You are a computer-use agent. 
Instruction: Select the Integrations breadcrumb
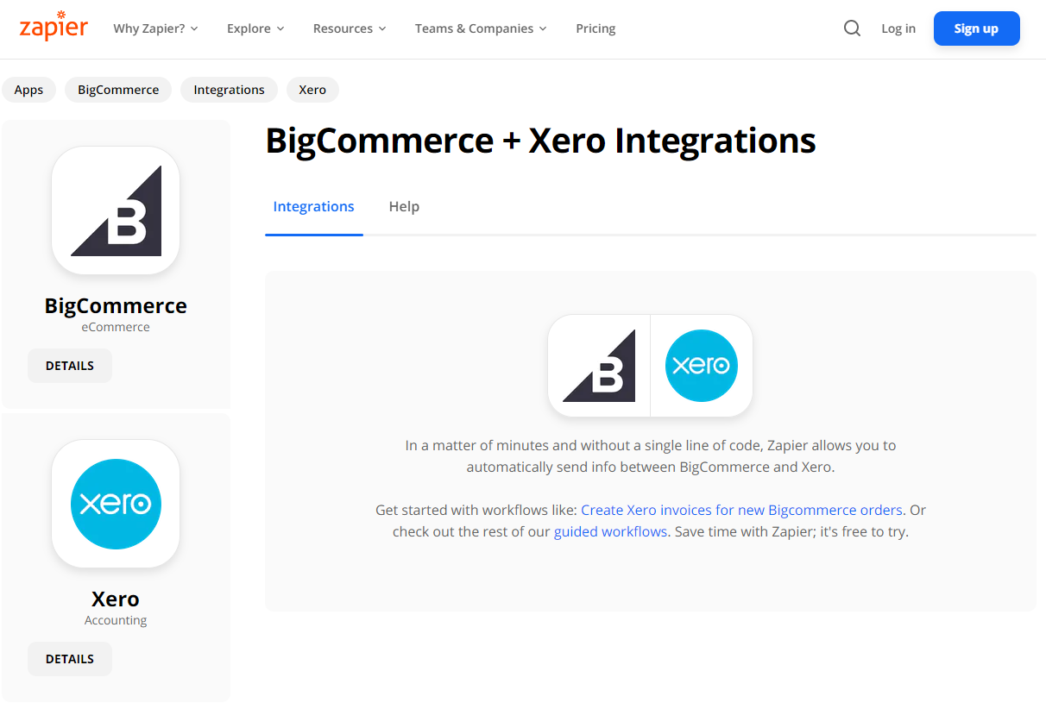click(x=229, y=90)
